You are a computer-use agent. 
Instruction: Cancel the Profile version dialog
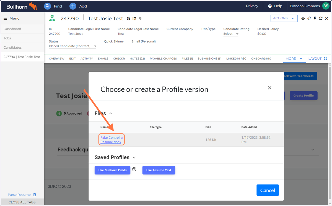click(268, 190)
